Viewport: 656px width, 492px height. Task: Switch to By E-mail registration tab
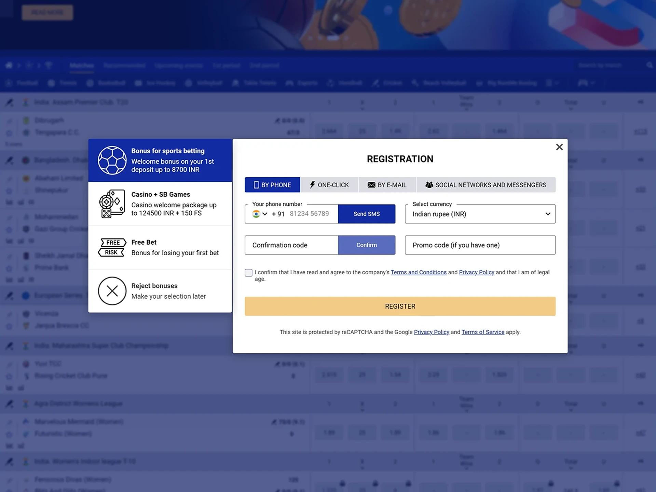pos(387,185)
